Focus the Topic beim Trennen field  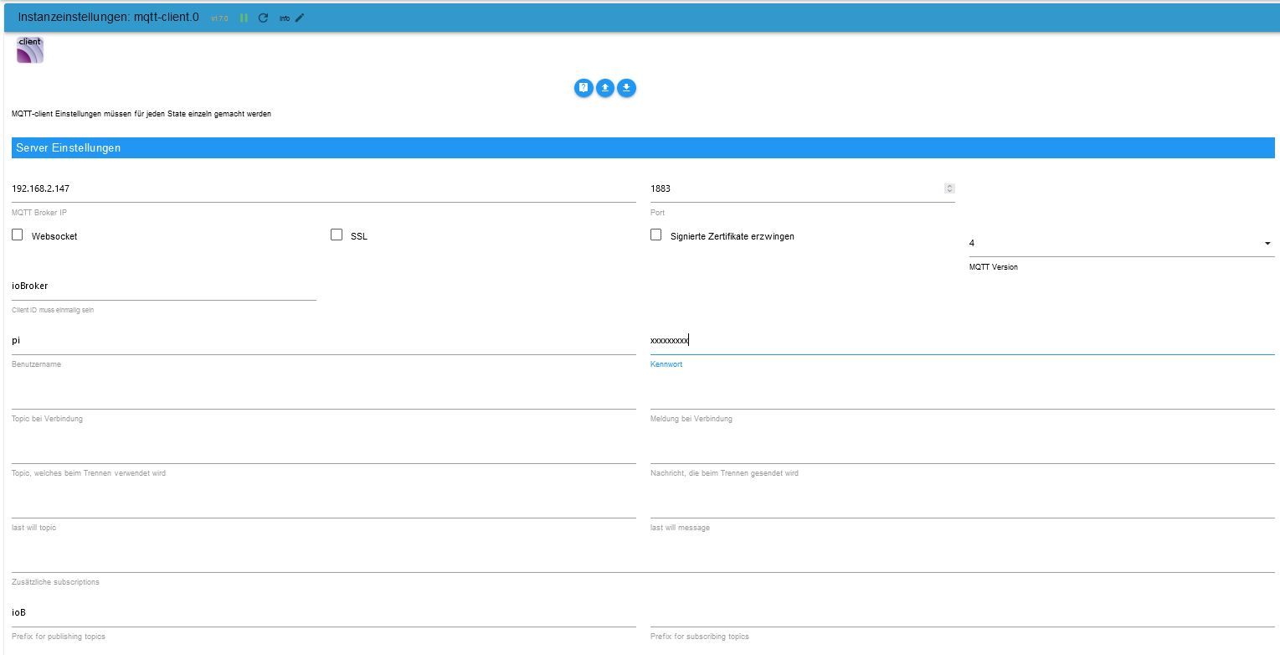[324, 450]
